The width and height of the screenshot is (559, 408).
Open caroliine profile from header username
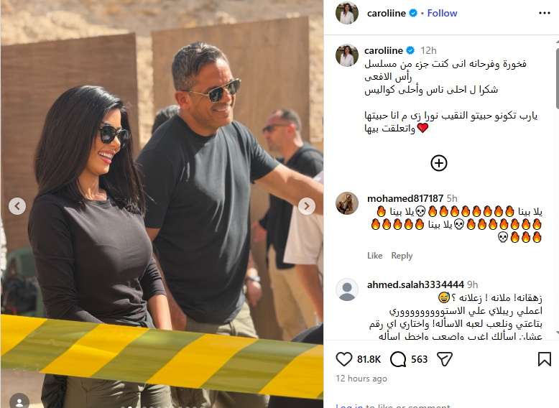click(387, 13)
